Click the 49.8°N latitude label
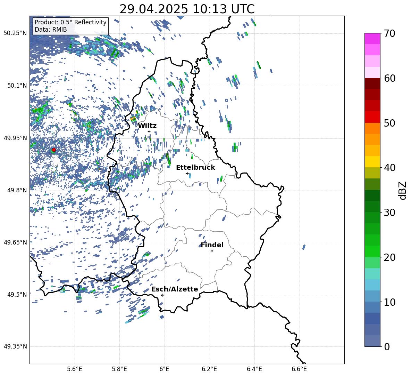Image resolution: width=411 pixels, height=376 pixels. [17, 190]
